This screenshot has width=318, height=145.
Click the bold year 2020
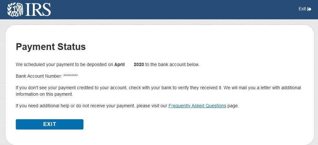coord(139,64)
